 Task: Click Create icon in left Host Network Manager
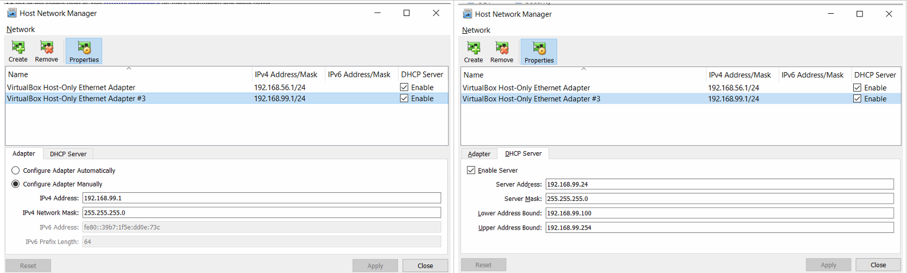coord(18,51)
